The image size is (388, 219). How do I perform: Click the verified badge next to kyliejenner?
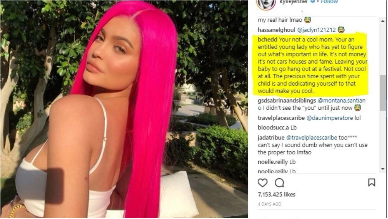coord(312,2)
